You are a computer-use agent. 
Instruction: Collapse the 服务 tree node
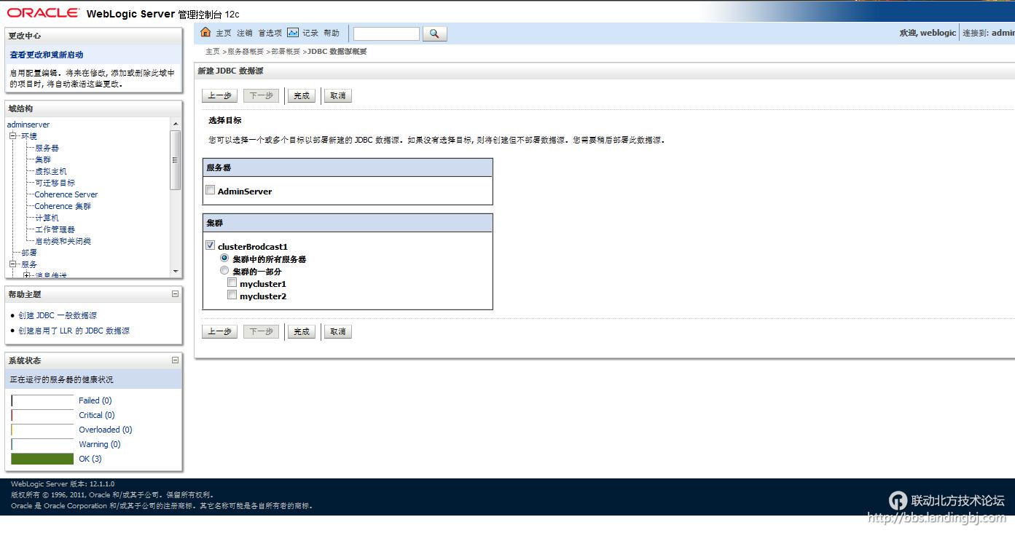click(12, 264)
